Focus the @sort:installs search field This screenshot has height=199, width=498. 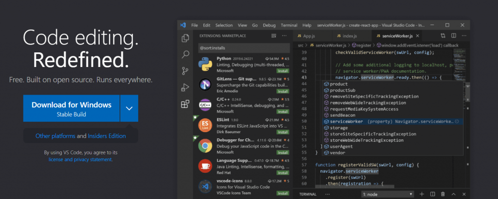coord(244,48)
